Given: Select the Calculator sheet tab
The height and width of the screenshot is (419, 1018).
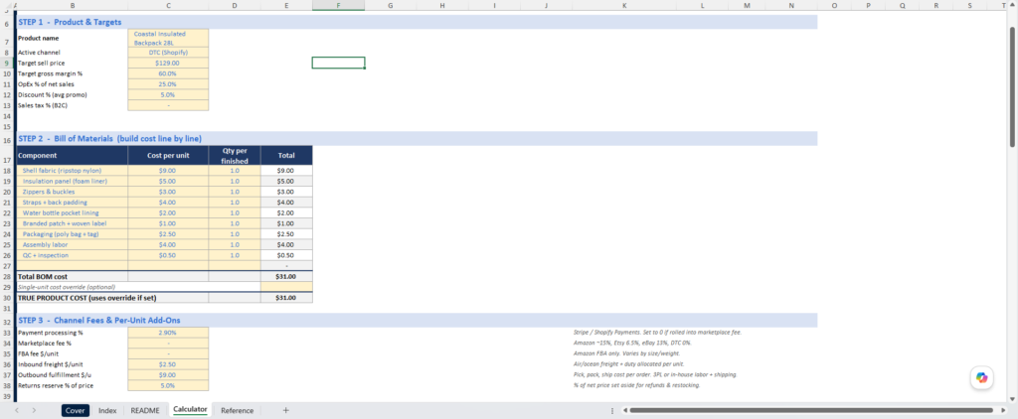Looking at the screenshot, I should pyautogui.click(x=190, y=410).
